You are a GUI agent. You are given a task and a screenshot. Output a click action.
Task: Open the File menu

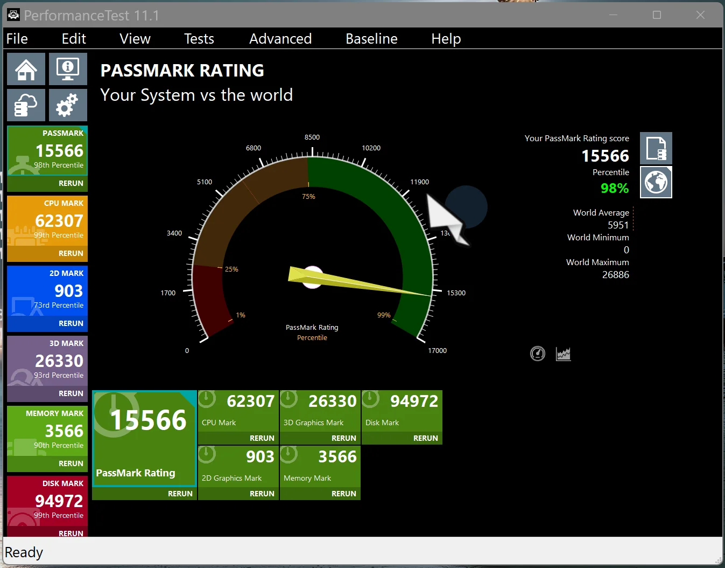[17, 39]
